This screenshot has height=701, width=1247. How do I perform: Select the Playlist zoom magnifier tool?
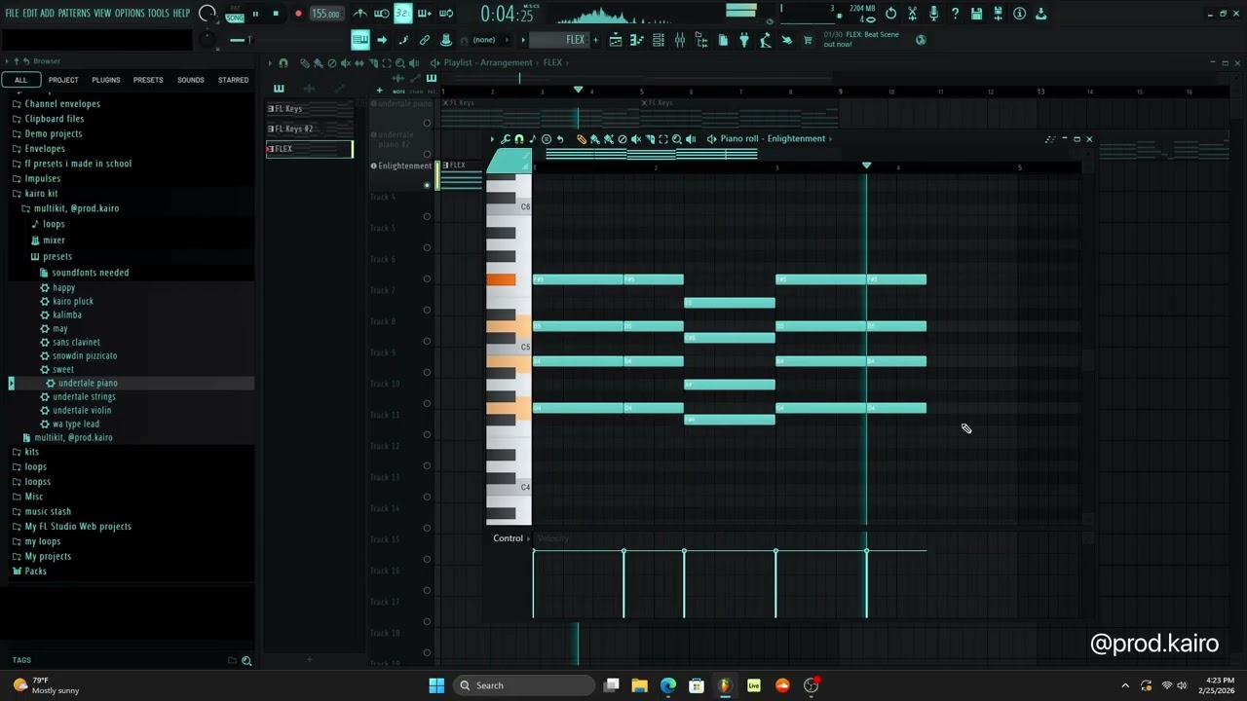pos(400,63)
